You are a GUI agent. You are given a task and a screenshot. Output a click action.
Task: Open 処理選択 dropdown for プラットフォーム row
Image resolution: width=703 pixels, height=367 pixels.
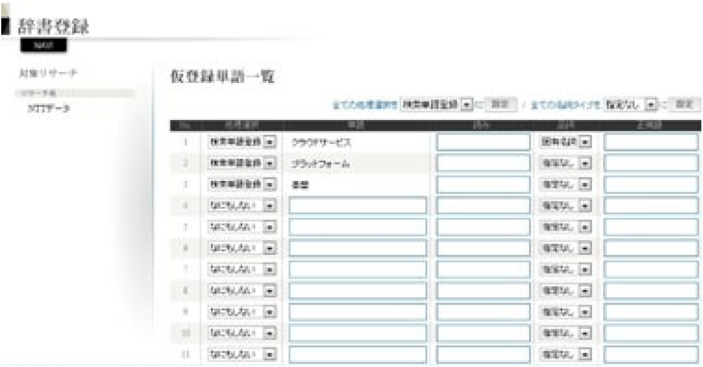(242, 164)
